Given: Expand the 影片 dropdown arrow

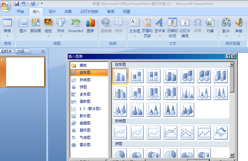Looking at the screenshot, I should [226, 36].
